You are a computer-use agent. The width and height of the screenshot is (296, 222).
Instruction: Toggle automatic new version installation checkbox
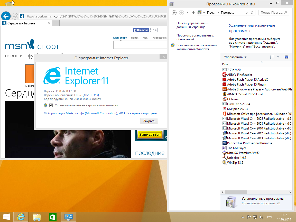51,105
